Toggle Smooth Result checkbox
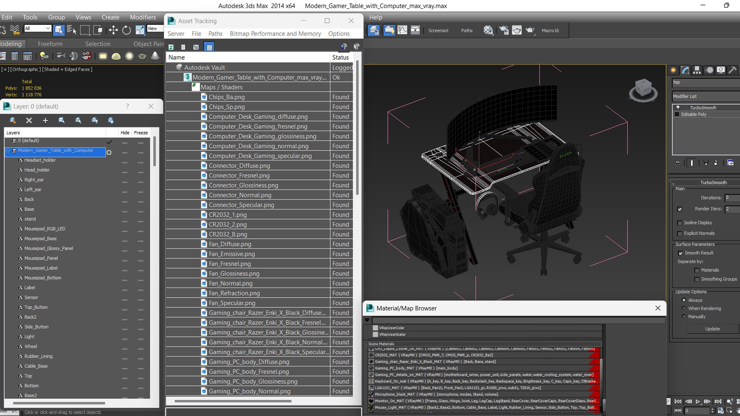 (680, 253)
